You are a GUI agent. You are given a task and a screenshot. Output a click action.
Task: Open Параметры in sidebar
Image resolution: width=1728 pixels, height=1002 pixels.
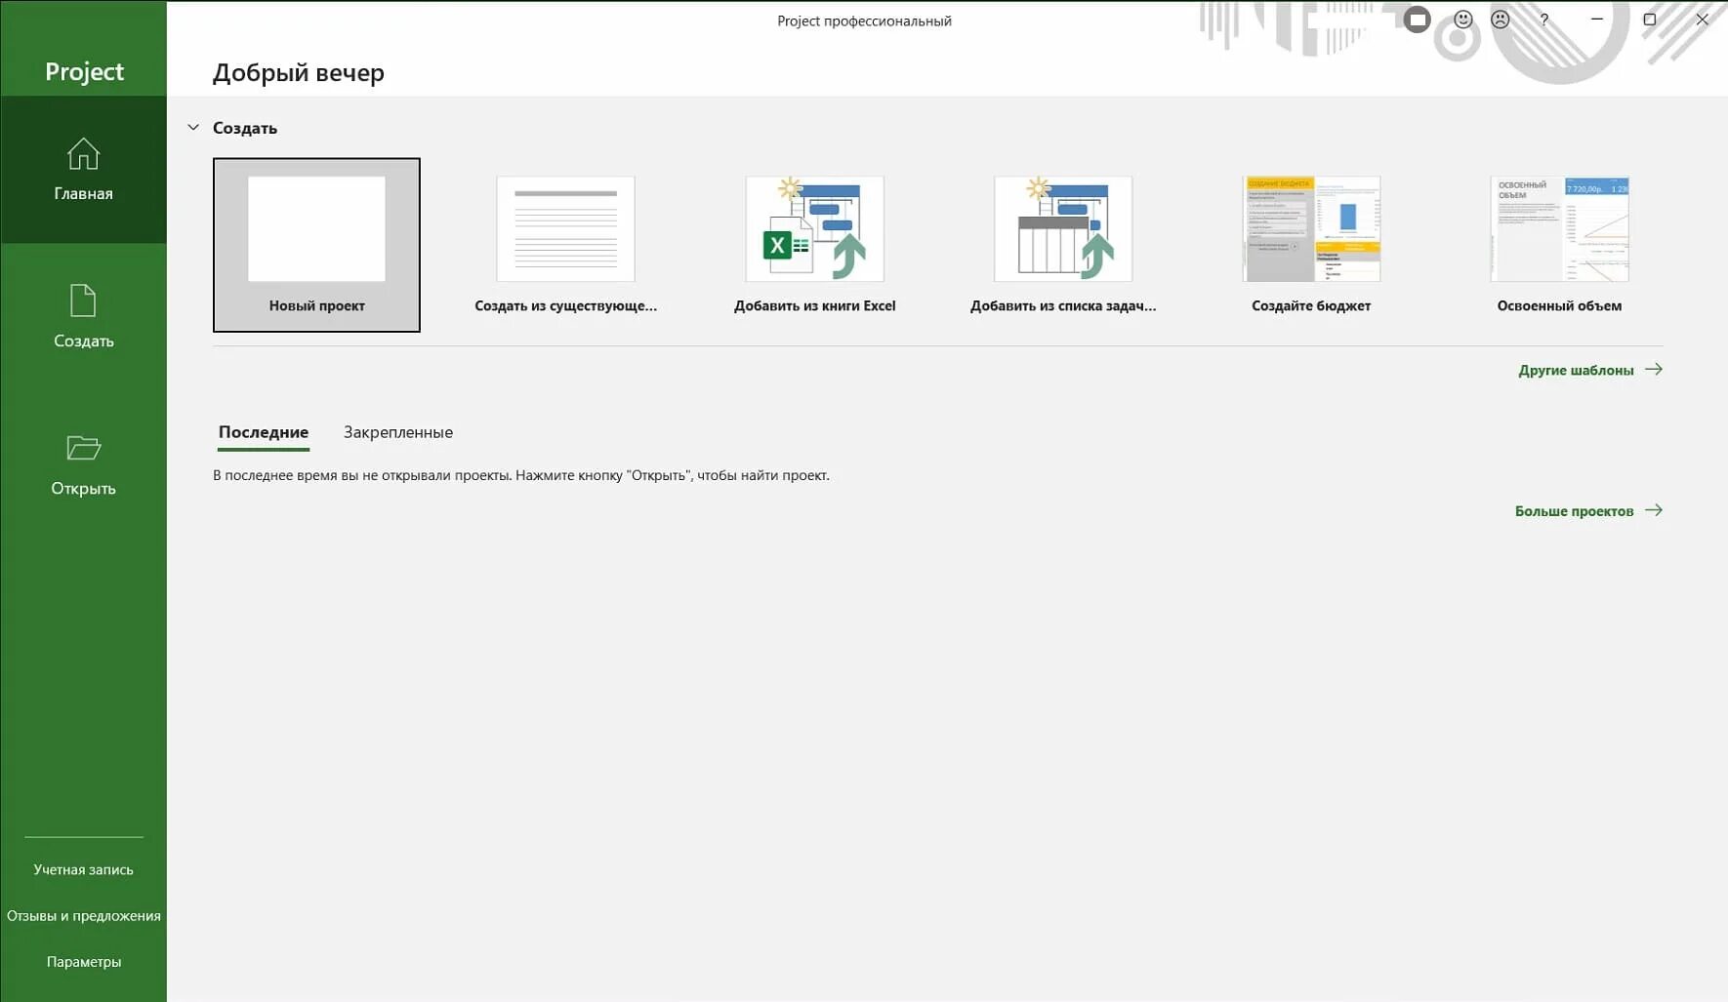(x=83, y=961)
